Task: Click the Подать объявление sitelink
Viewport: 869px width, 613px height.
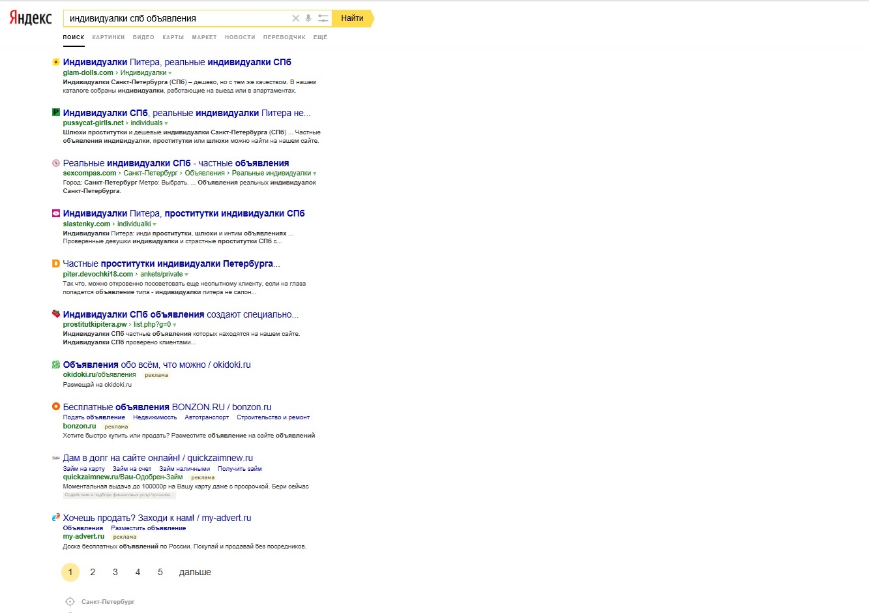Action: [94, 417]
